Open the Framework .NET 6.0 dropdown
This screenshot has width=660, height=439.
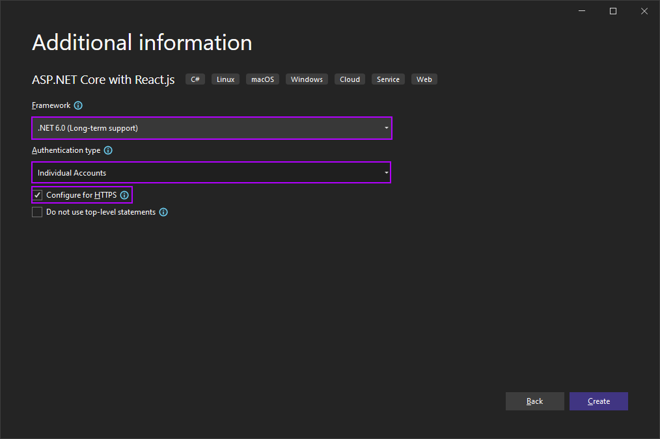coord(212,128)
